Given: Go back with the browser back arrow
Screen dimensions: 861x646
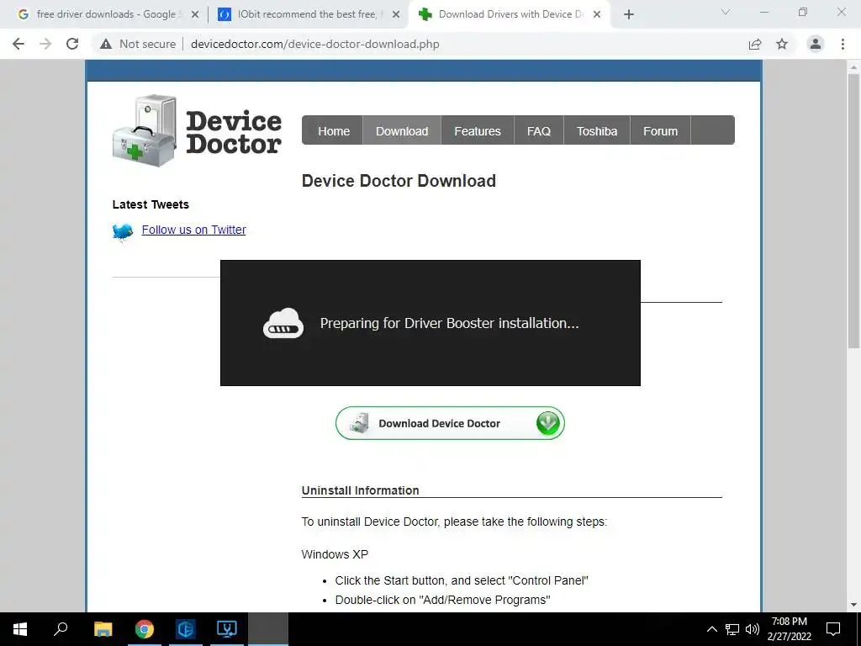Looking at the screenshot, I should coord(18,44).
